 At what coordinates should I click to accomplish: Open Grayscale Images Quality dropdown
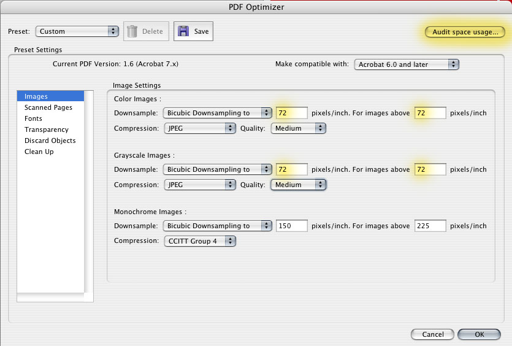click(298, 185)
